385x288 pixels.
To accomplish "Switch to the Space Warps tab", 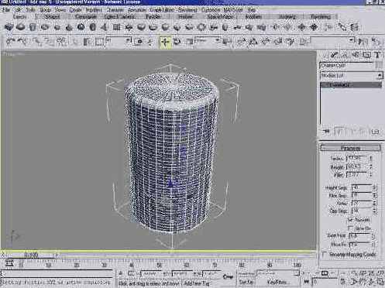I will point(220,17).
